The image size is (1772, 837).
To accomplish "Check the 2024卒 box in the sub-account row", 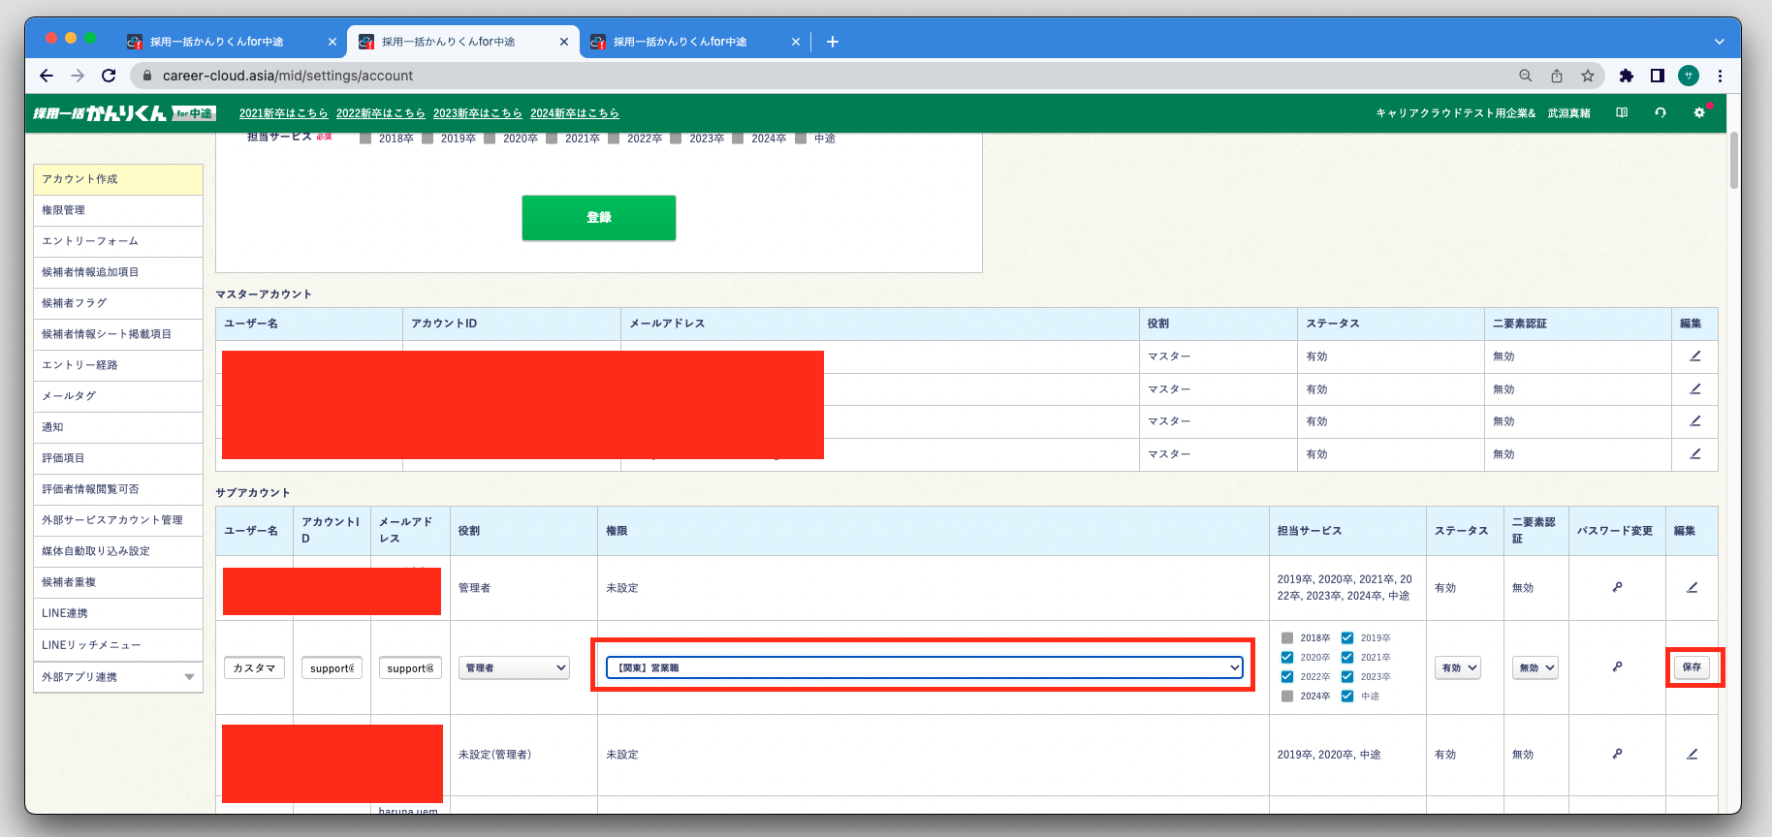I will coord(1287,697).
